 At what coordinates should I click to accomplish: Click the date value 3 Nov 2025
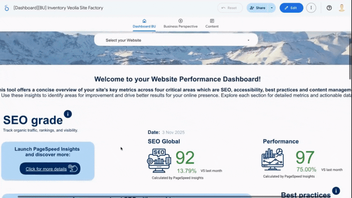click(173, 132)
